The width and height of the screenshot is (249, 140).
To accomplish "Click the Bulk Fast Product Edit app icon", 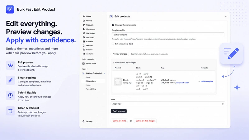I will tap(83, 73).
